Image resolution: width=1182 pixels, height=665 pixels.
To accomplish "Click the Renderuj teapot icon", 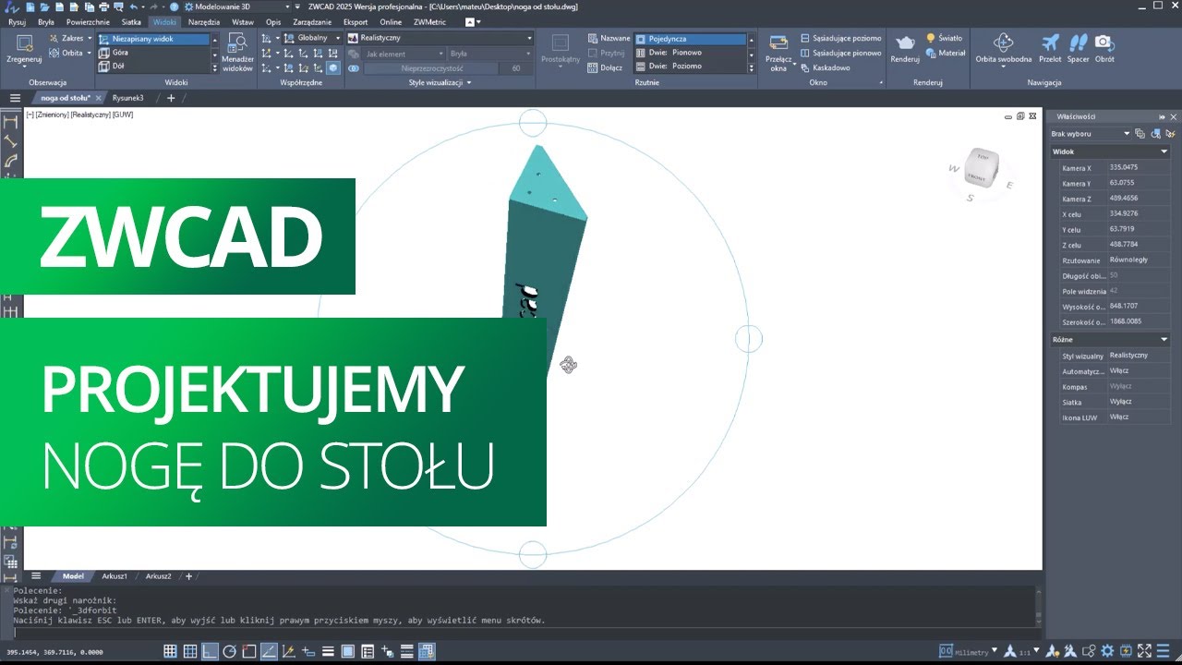I will pyautogui.click(x=905, y=42).
